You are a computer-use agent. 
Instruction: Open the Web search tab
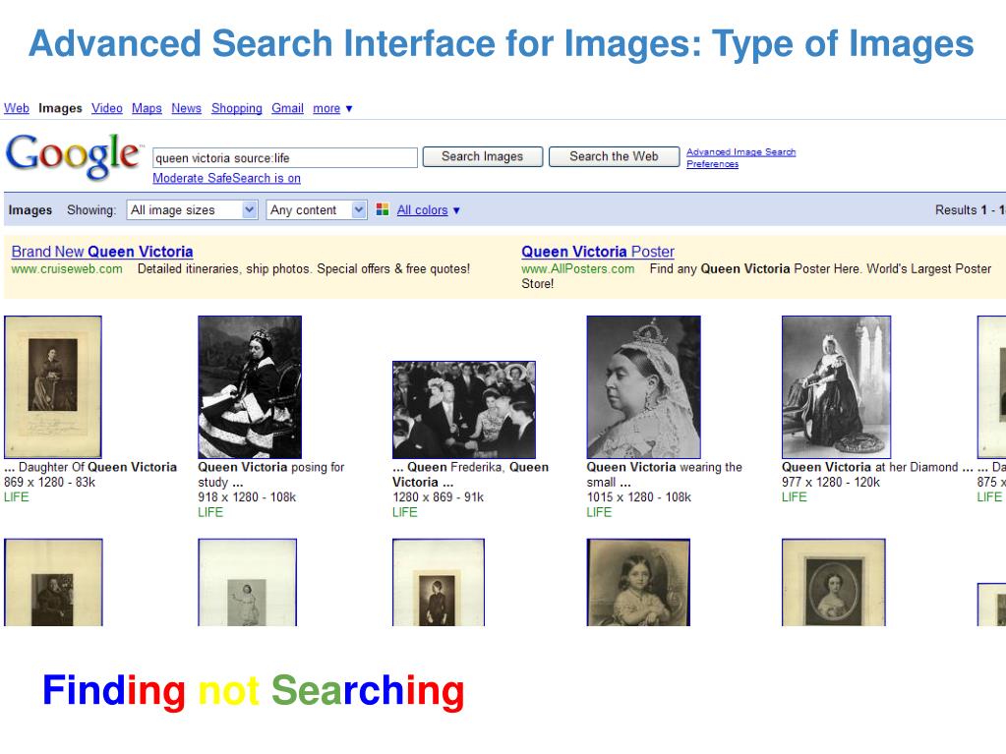pos(17,108)
